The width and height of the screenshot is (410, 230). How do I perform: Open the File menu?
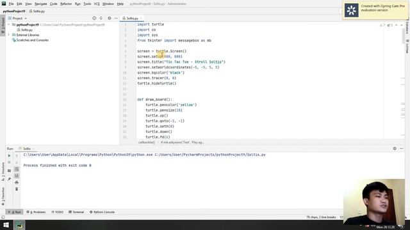[11, 4]
